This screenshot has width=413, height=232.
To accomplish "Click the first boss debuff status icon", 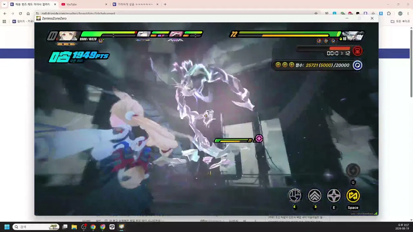I will [x=319, y=41].
